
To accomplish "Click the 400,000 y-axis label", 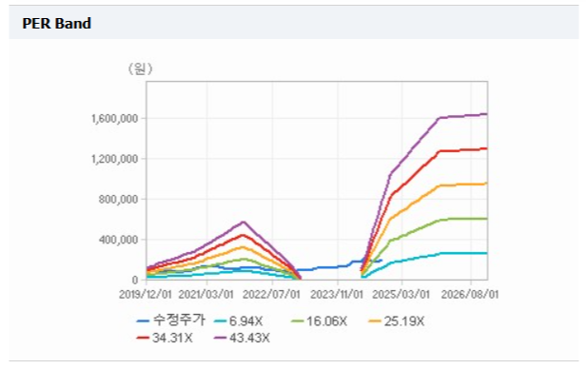I will (118, 240).
